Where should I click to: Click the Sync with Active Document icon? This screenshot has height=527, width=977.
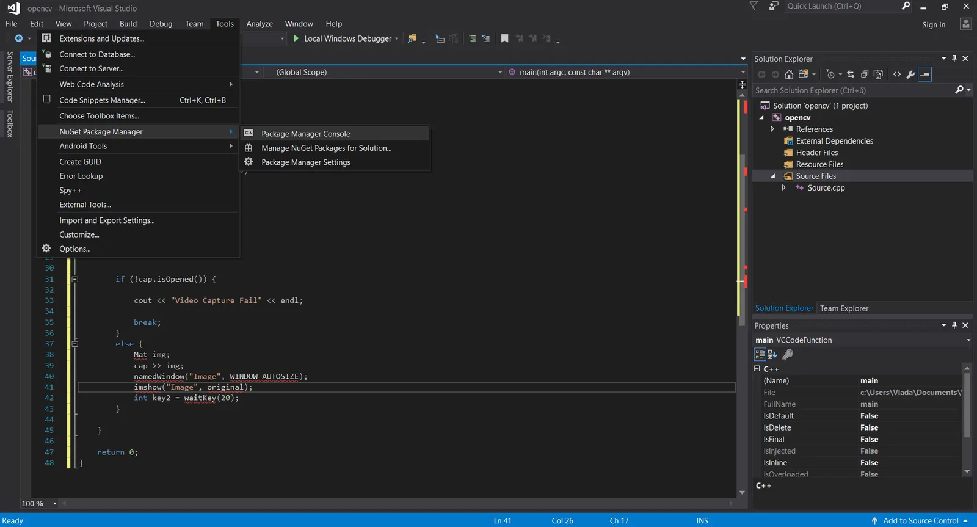(851, 75)
